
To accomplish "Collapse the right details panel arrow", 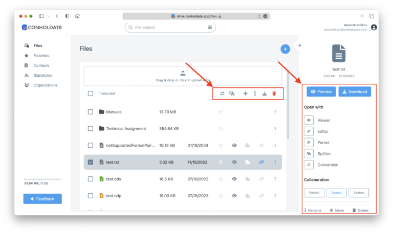I will click(x=299, y=45).
